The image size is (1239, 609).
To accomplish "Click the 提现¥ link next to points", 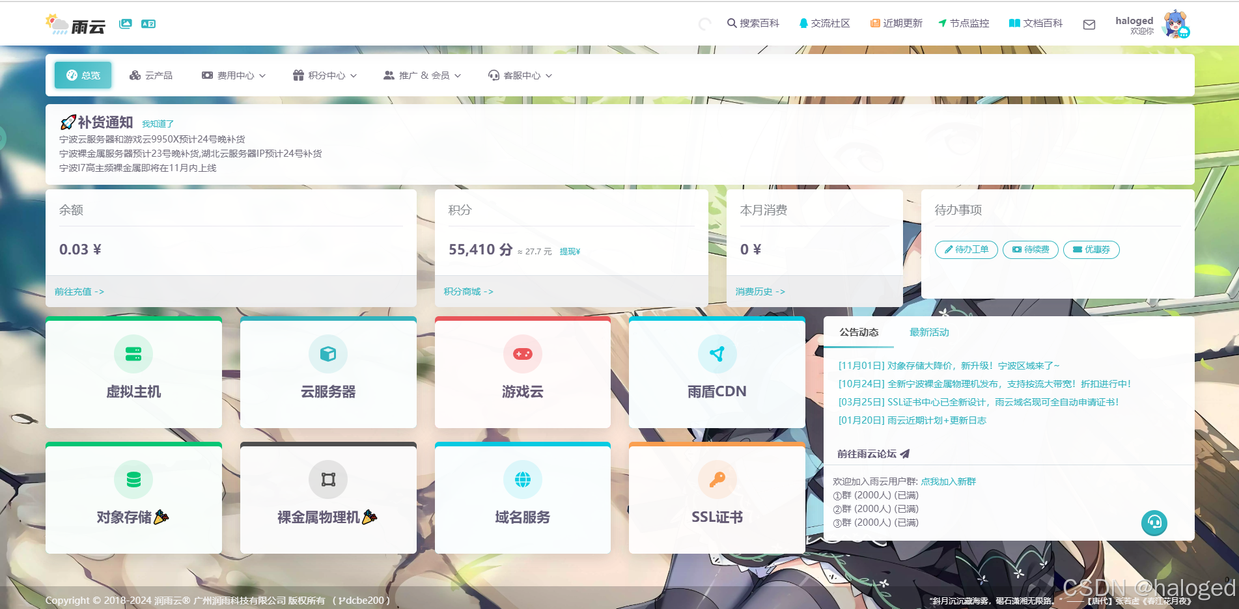I will pyautogui.click(x=570, y=252).
